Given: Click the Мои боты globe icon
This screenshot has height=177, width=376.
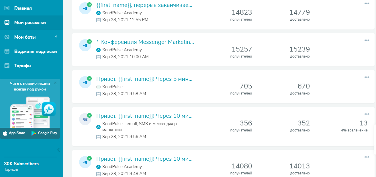Looking at the screenshot, I should pyautogui.click(x=7, y=37).
